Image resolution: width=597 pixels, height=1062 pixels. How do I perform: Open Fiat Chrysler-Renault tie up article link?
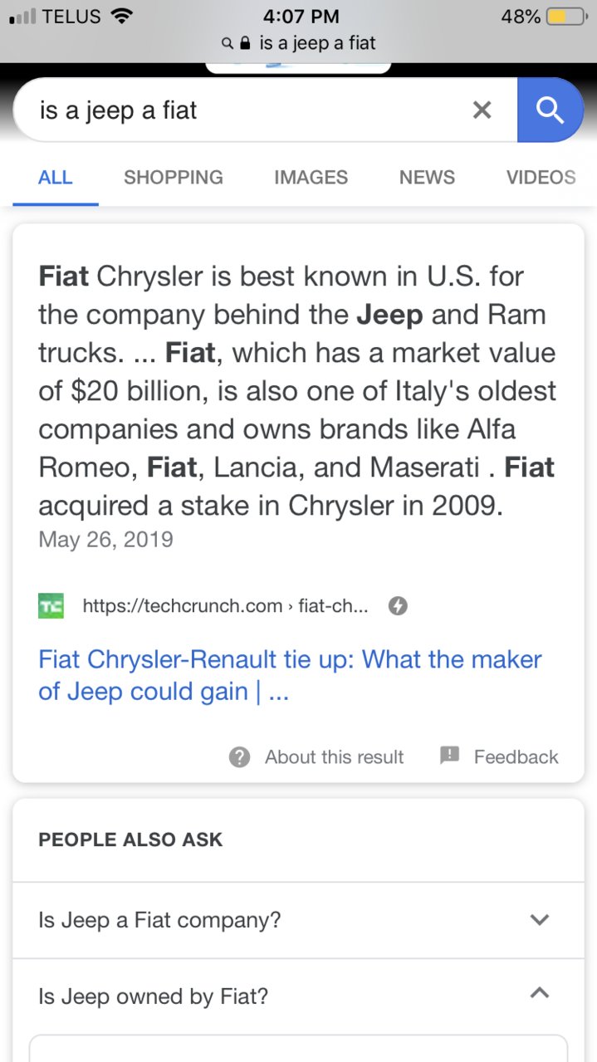(x=290, y=675)
